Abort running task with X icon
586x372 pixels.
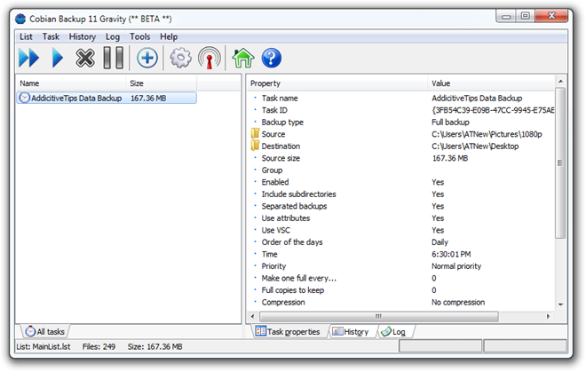85,58
